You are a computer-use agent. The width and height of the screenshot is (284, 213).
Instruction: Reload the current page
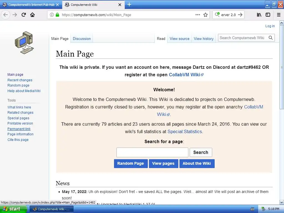[x=24, y=15]
